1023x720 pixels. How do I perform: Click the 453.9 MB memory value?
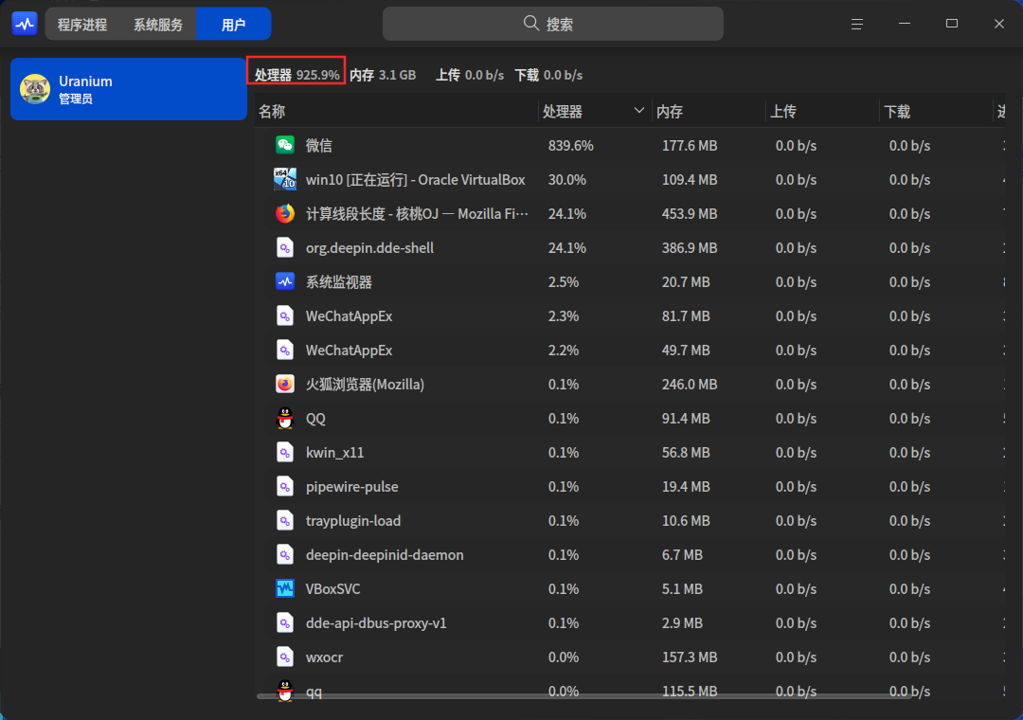690,213
